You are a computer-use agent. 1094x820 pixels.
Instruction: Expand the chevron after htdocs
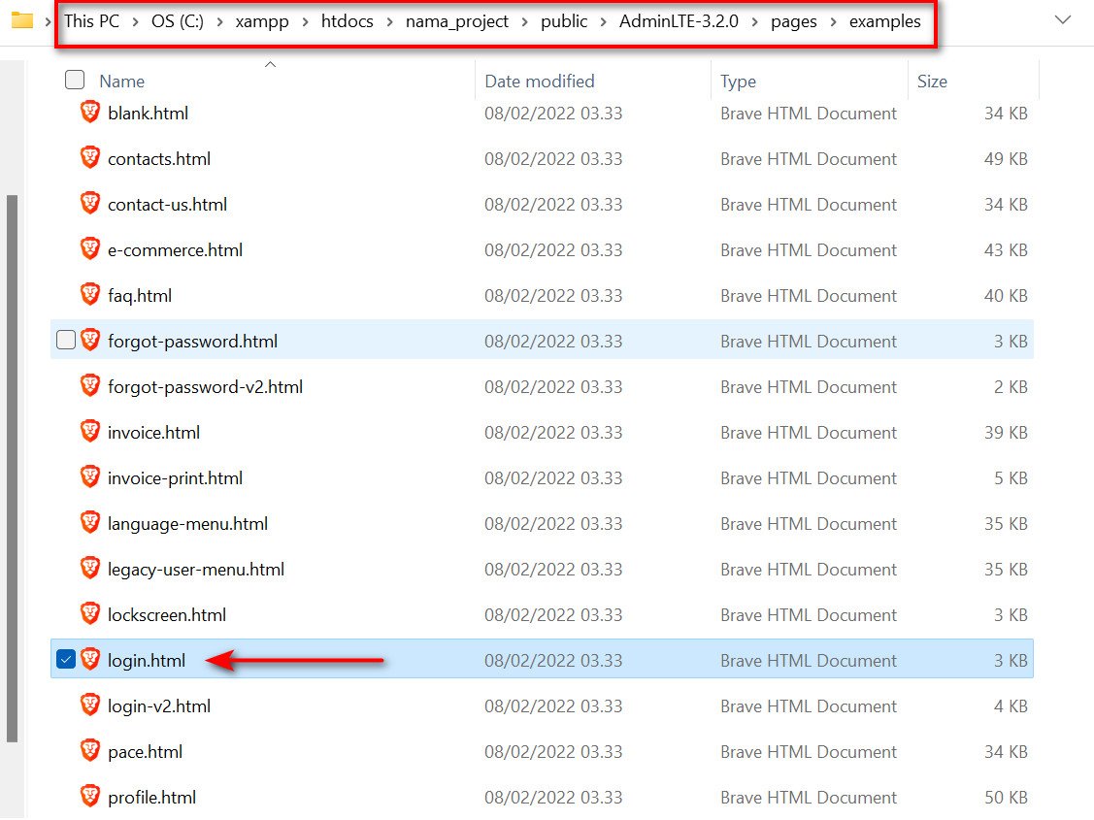[389, 21]
